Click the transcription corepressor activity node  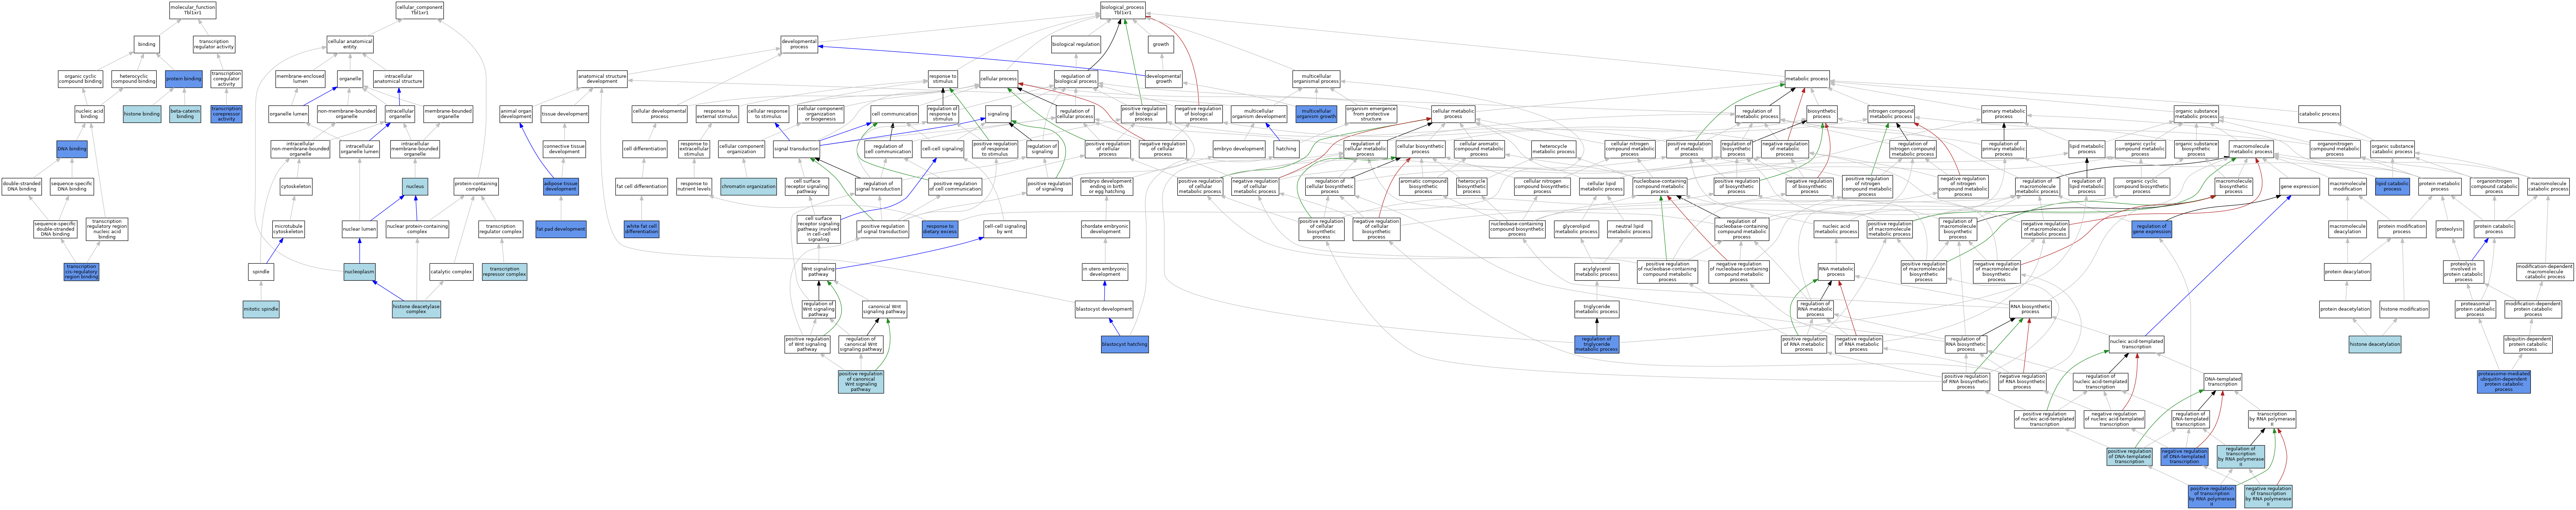pyautogui.click(x=226, y=114)
